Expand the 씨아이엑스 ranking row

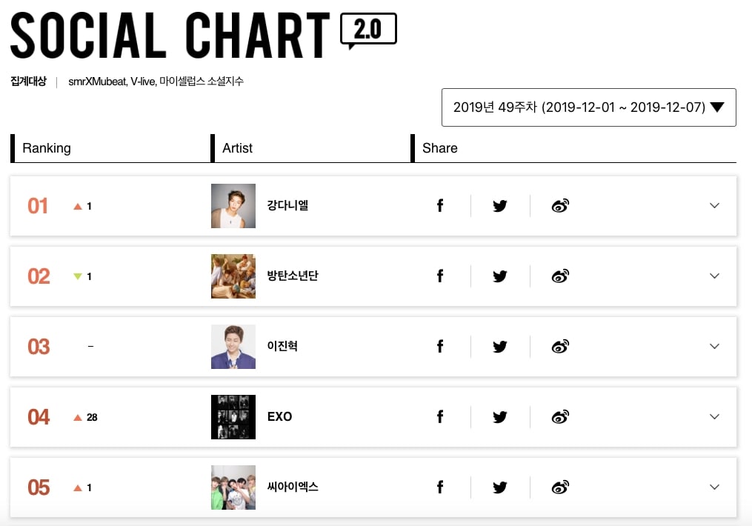pyautogui.click(x=714, y=487)
